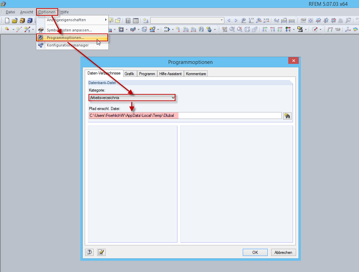The width and height of the screenshot is (359, 272).
Task: Open the blue drawer block manager icon
Action: pos(30,21)
